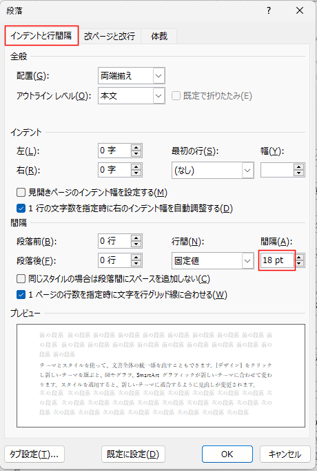Check 同じスタイルの場合は段落間にスペースを追加しない
The height and width of the screenshot is (471, 317).
pyautogui.click(x=21, y=279)
